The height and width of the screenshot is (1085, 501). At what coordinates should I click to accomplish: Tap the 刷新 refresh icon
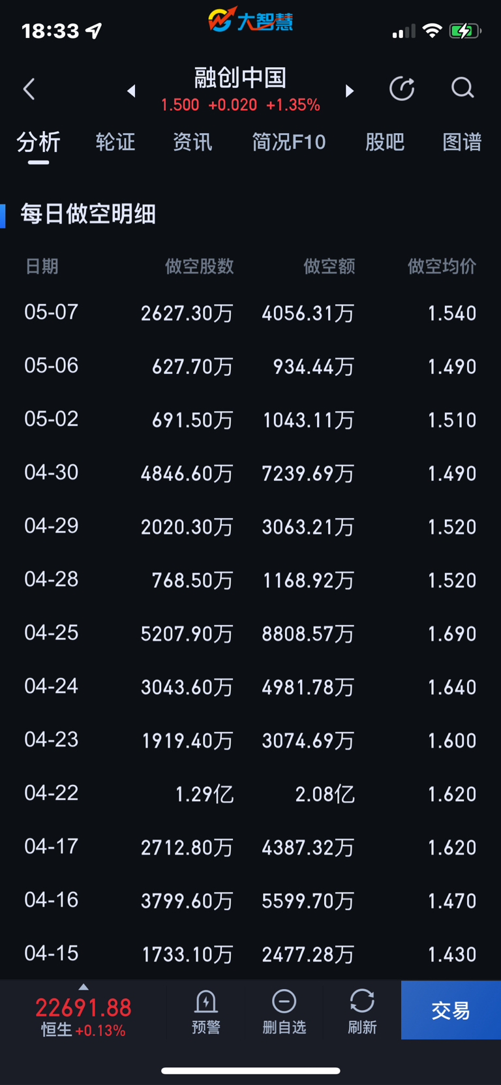click(x=362, y=1011)
